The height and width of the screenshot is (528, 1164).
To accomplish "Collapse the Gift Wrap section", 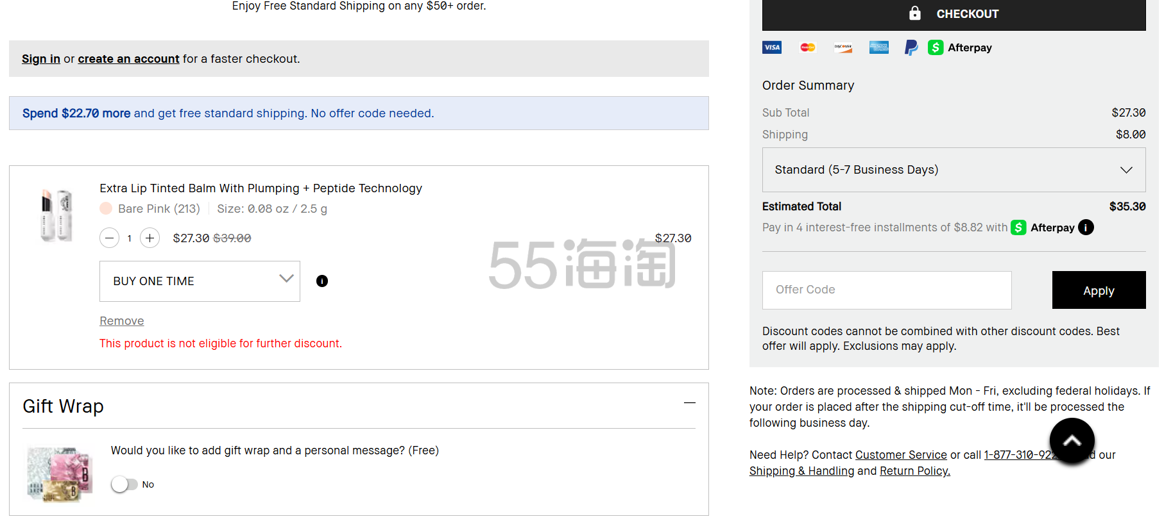I will (689, 404).
